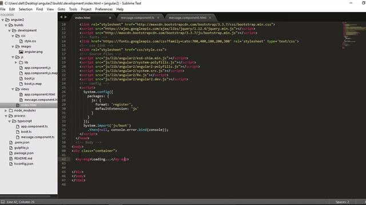Open app.component.js file
366x205 pixels.
[37, 68]
